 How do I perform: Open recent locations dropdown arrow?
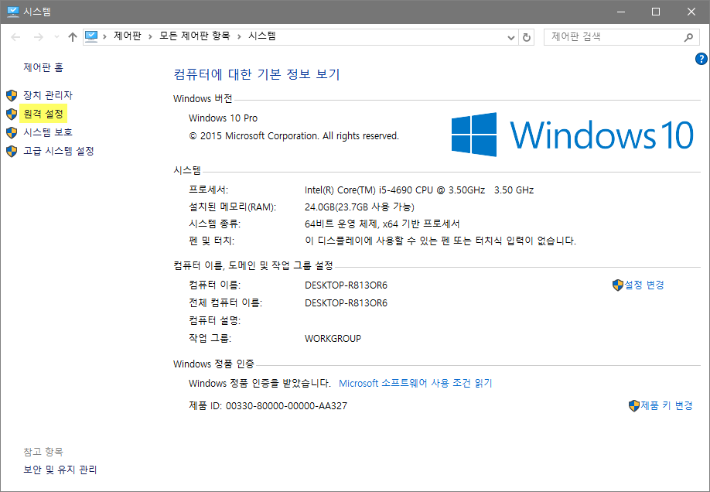coord(56,37)
